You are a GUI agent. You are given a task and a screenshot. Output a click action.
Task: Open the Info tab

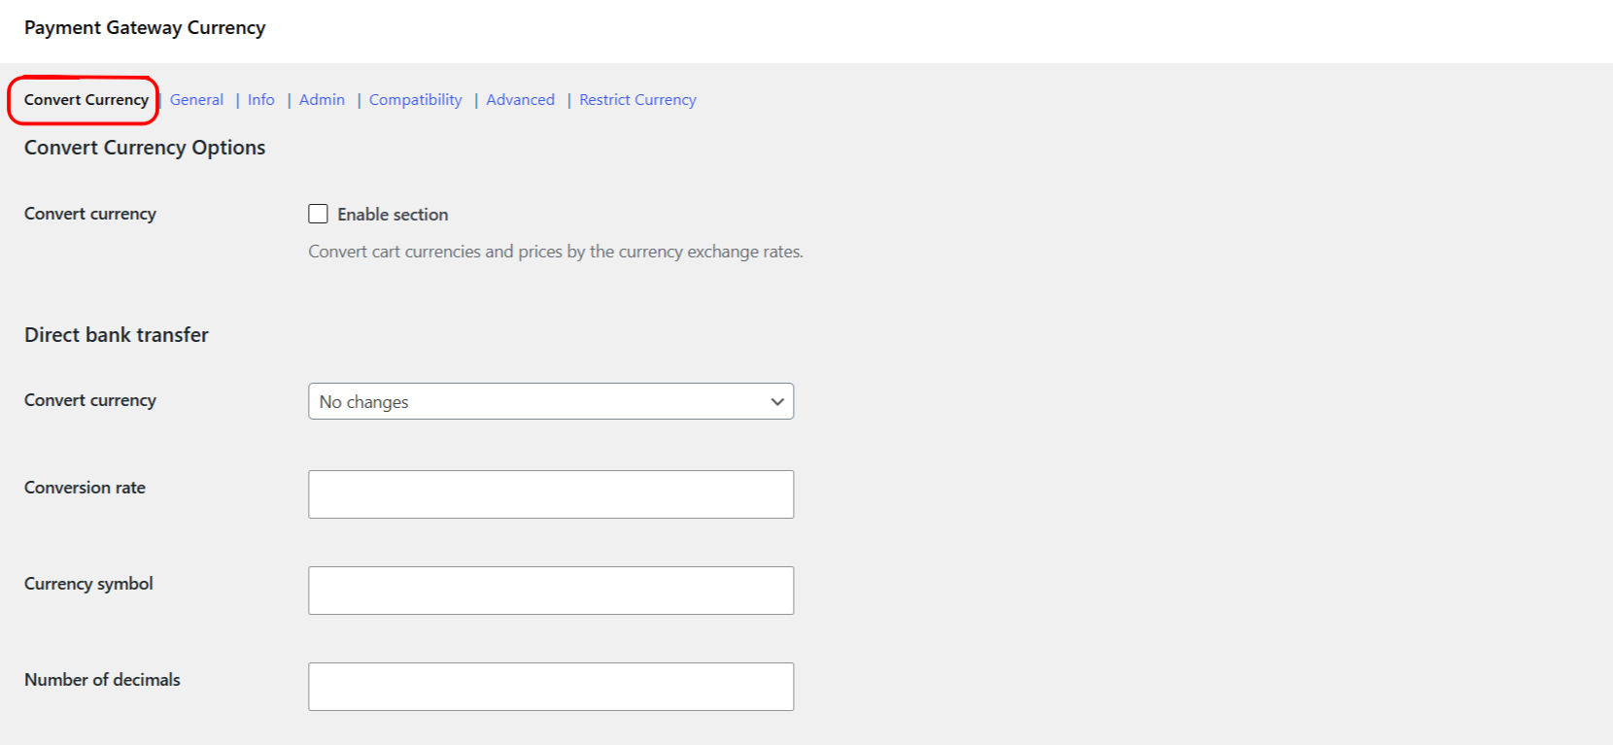pos(261,100)
